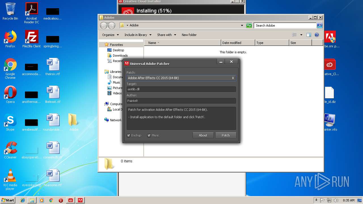The width and height of the screenshot is (363, 204).
Task: Expand the Include in library menu
Action: coord(138,35)
